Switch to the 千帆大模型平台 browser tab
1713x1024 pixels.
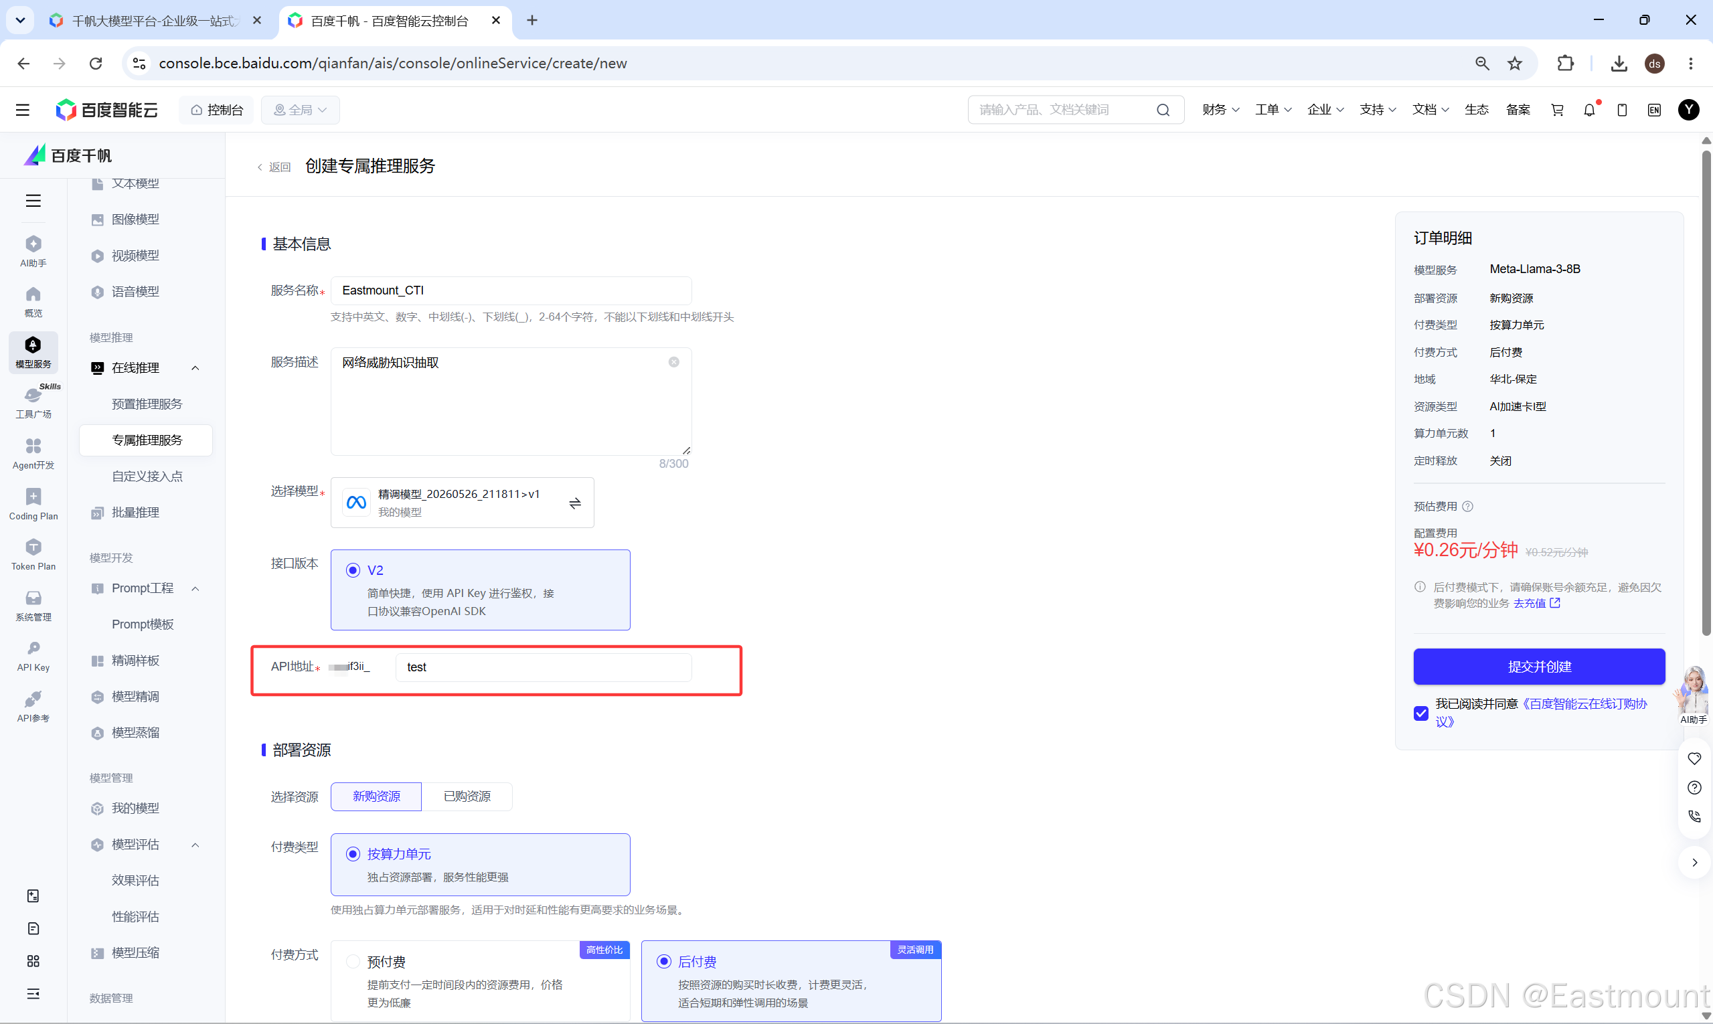click(x=155, y=21)
